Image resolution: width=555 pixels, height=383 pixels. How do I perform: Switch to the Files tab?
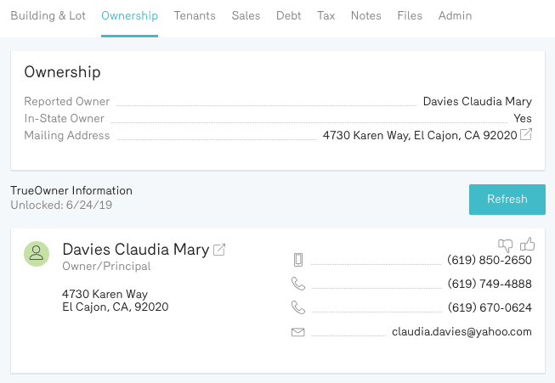click(410, 16)
